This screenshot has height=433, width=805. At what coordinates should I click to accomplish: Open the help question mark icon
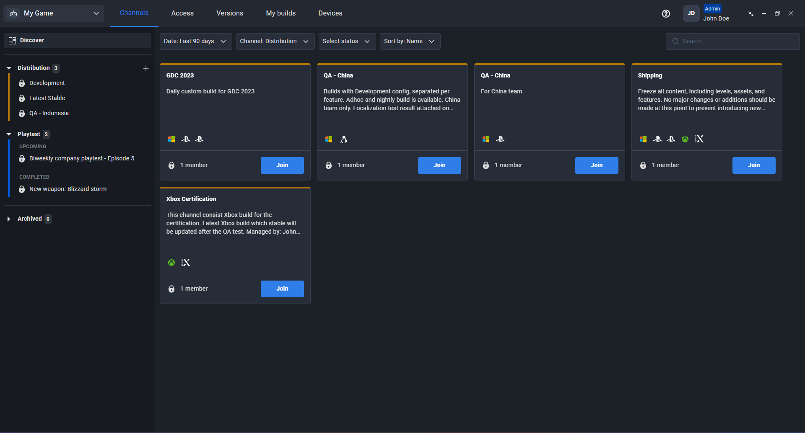click(x=666, y=13)
